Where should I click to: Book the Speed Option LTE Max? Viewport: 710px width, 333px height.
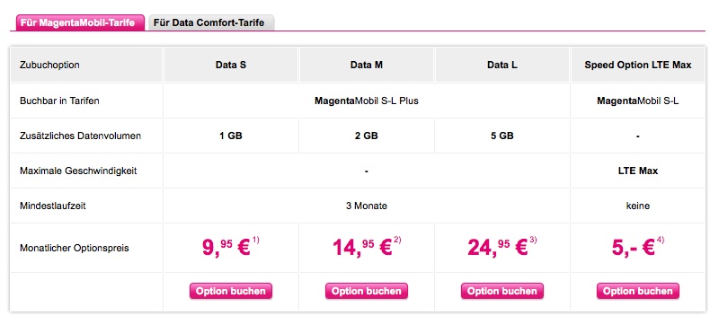tap(637, 291)
